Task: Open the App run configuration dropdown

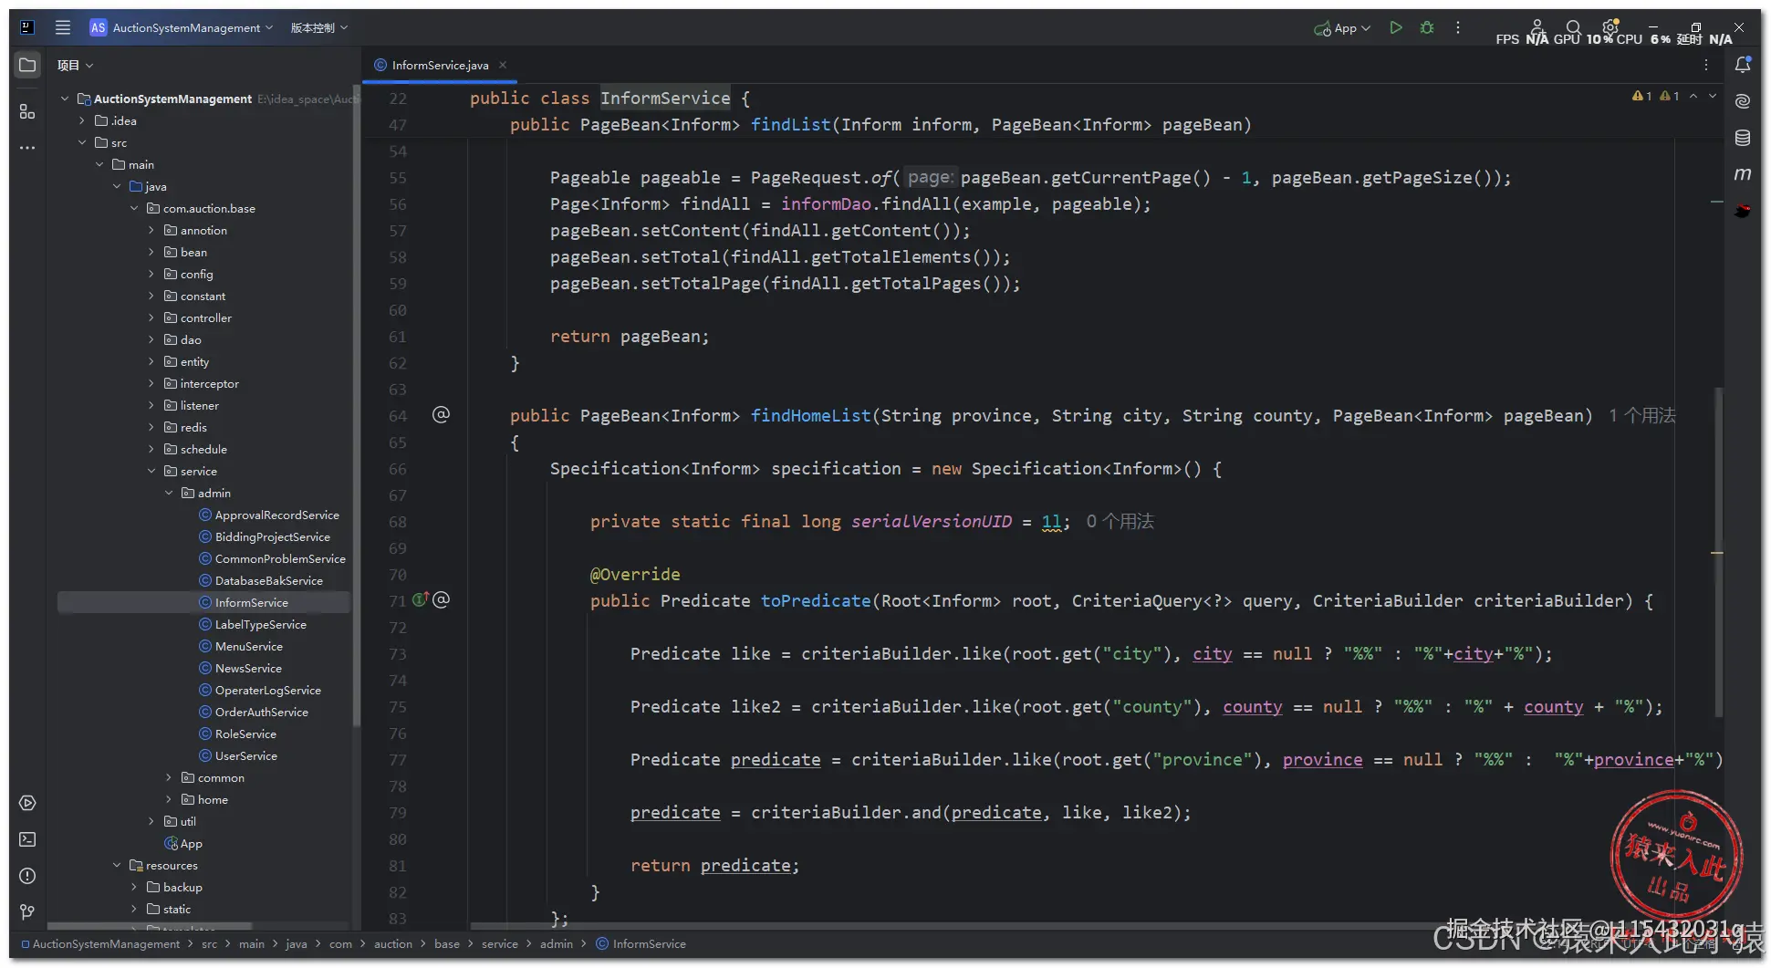Action: pos(1342,28)
